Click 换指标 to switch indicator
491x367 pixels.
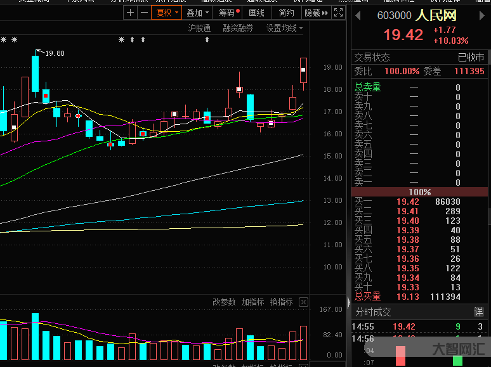(281, 302)
